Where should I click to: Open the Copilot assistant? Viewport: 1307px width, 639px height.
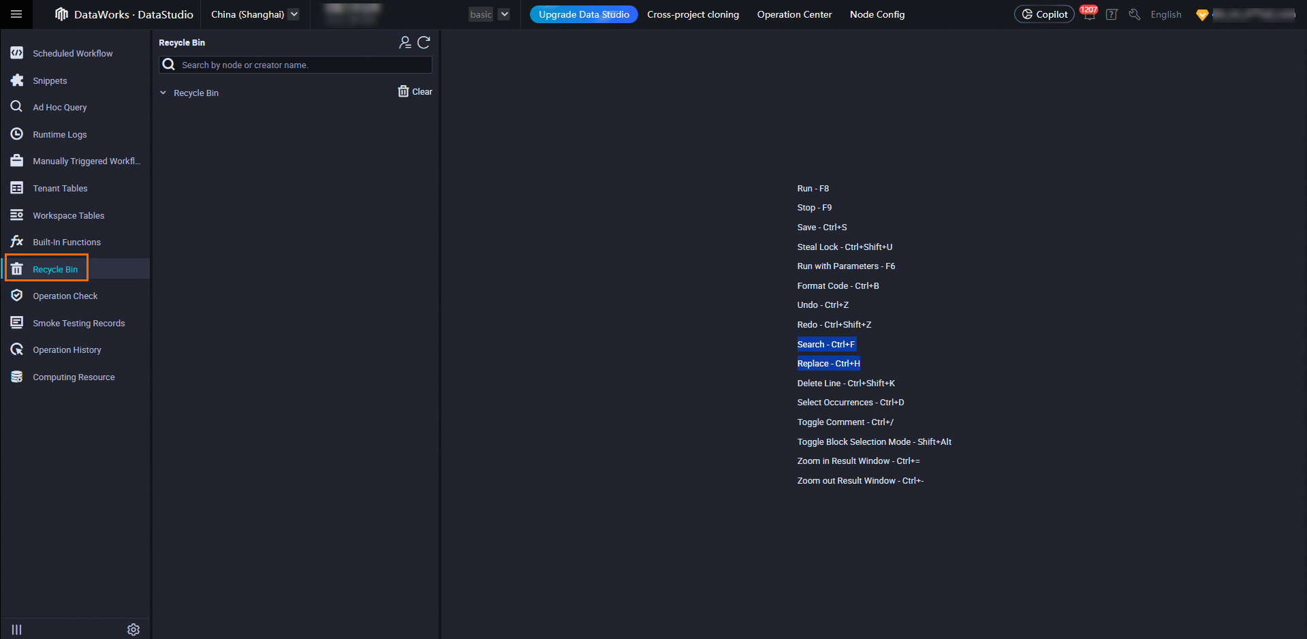(1044, 14)
